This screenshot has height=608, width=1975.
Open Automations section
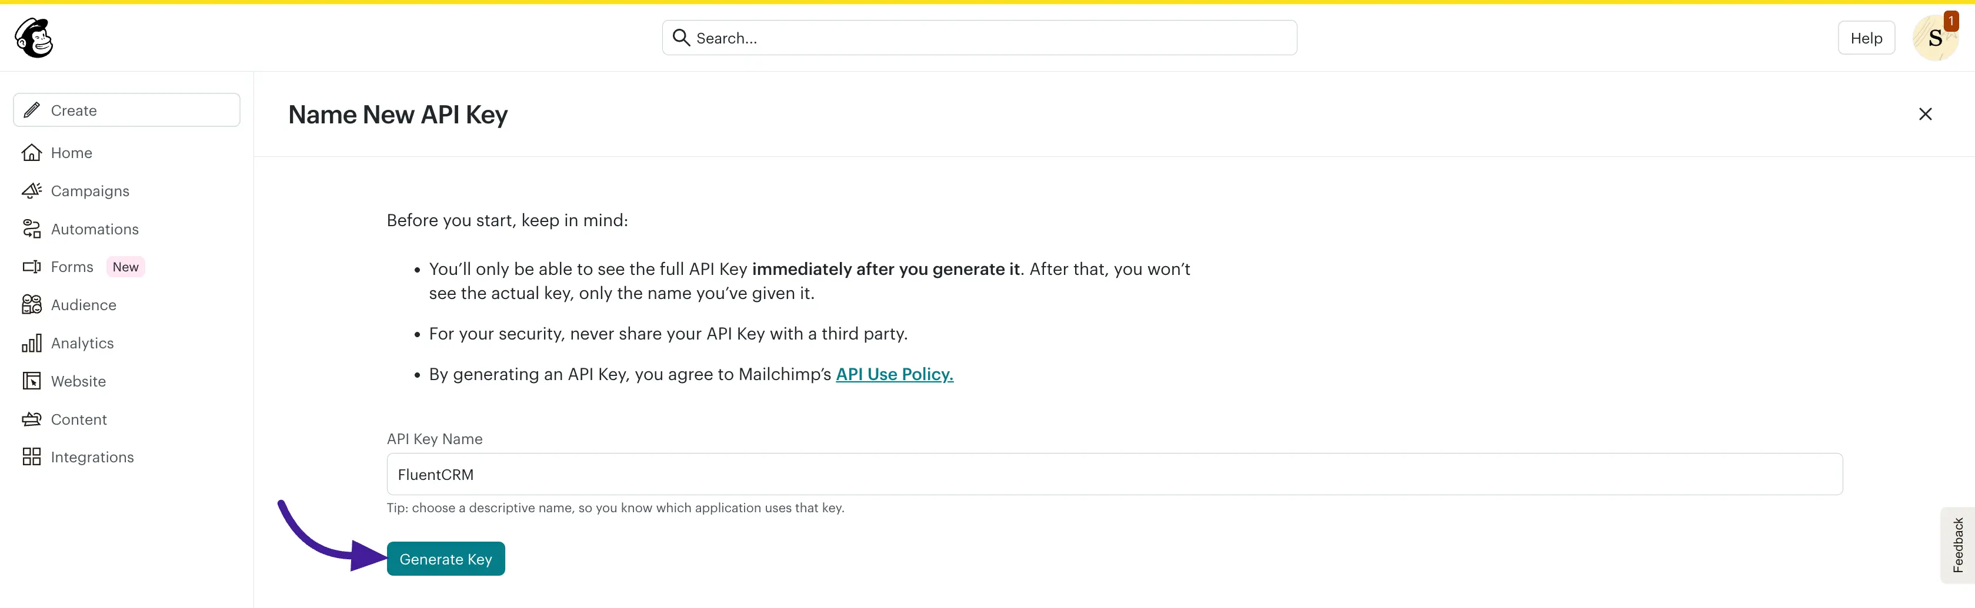[94, 229]
